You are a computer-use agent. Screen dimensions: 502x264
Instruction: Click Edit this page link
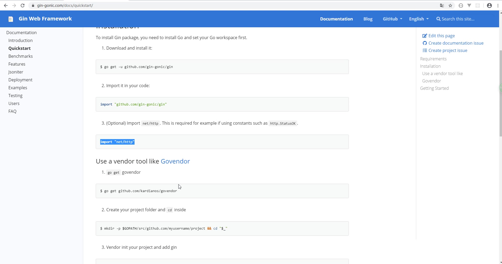(441, 36)
